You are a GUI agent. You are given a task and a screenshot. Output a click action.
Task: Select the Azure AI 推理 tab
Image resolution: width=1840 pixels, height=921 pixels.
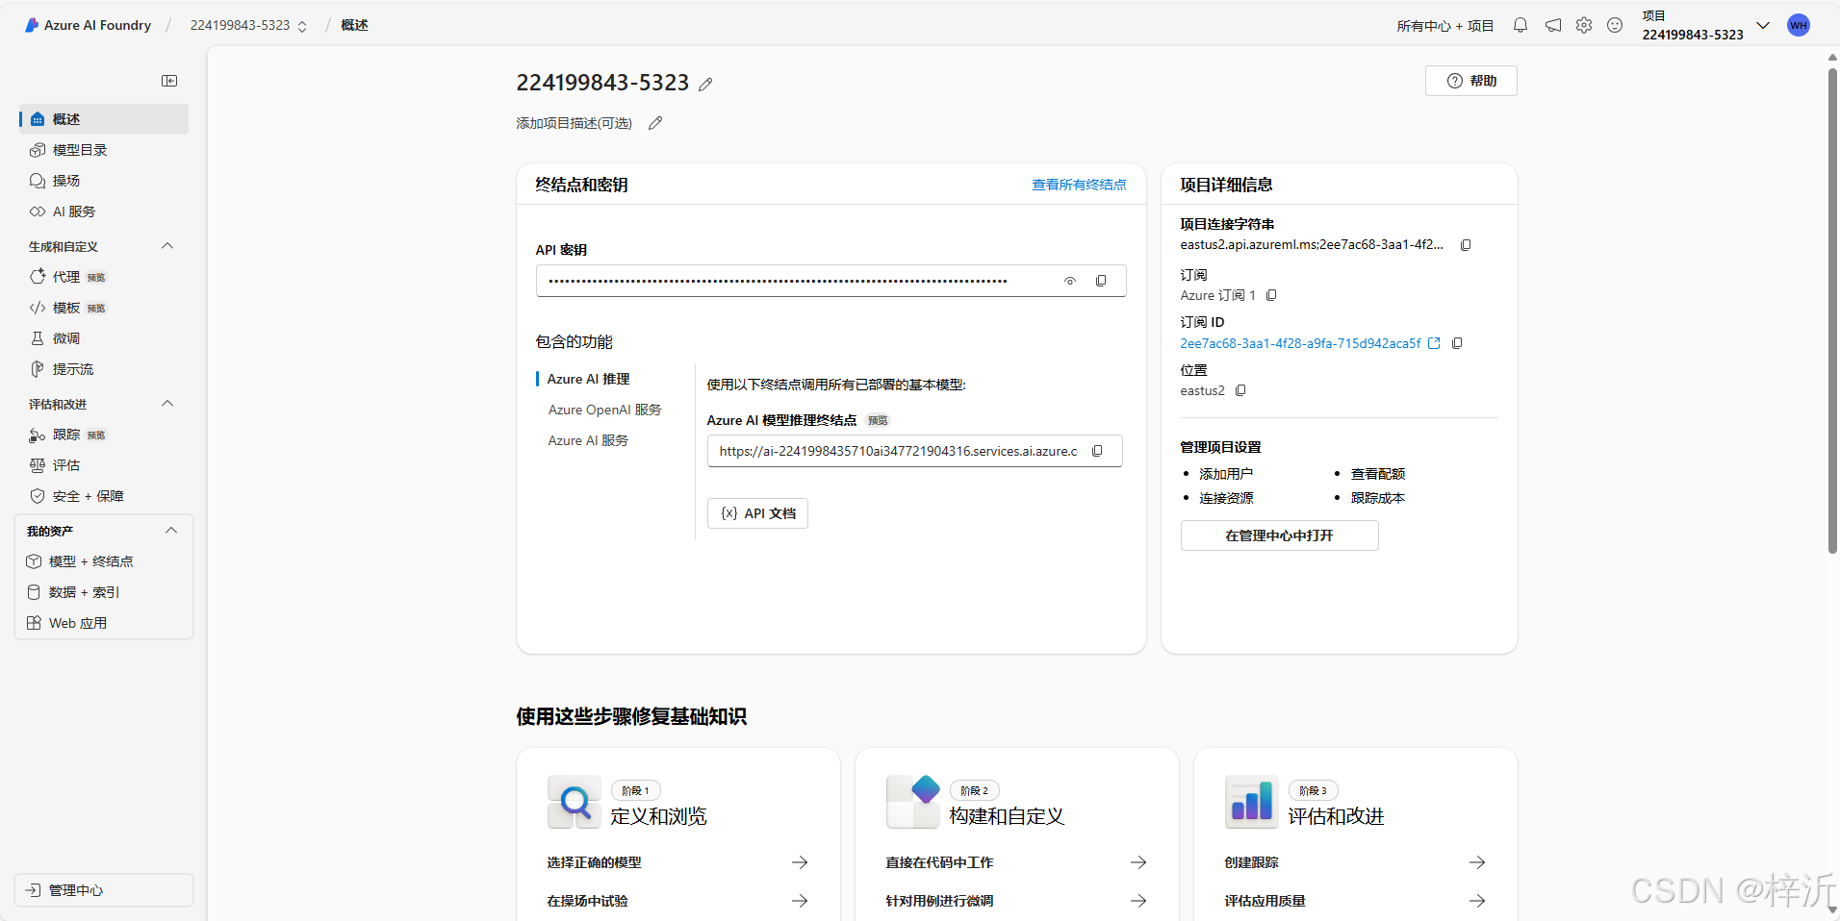pos(588,379)
